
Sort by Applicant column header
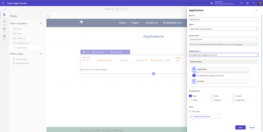click(124, 60)
